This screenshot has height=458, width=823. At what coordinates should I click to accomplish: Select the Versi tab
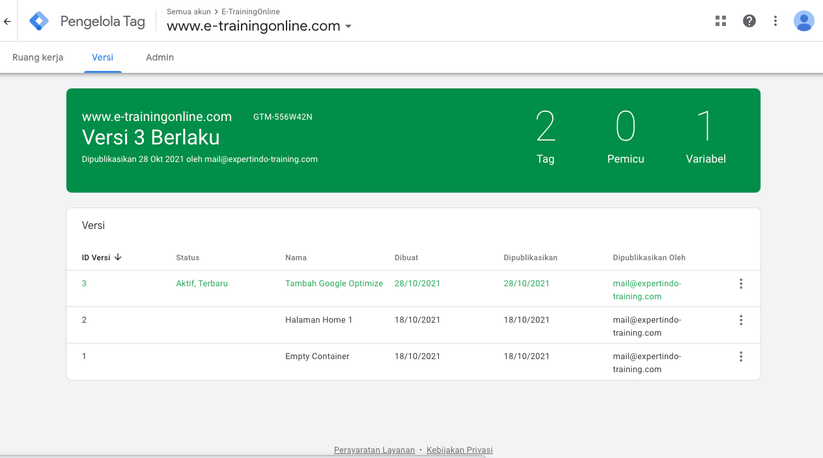pos(103,57)
